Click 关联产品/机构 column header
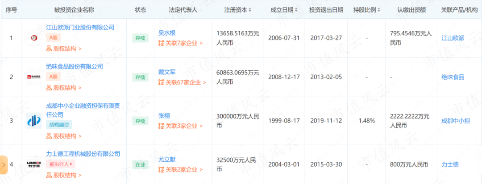Screen dimensions: 482x184 point(459,10)
